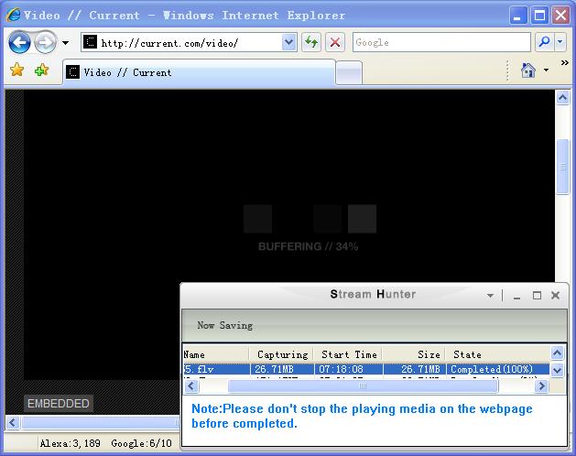
Task: Click the Home page icon
Action: 527,70
